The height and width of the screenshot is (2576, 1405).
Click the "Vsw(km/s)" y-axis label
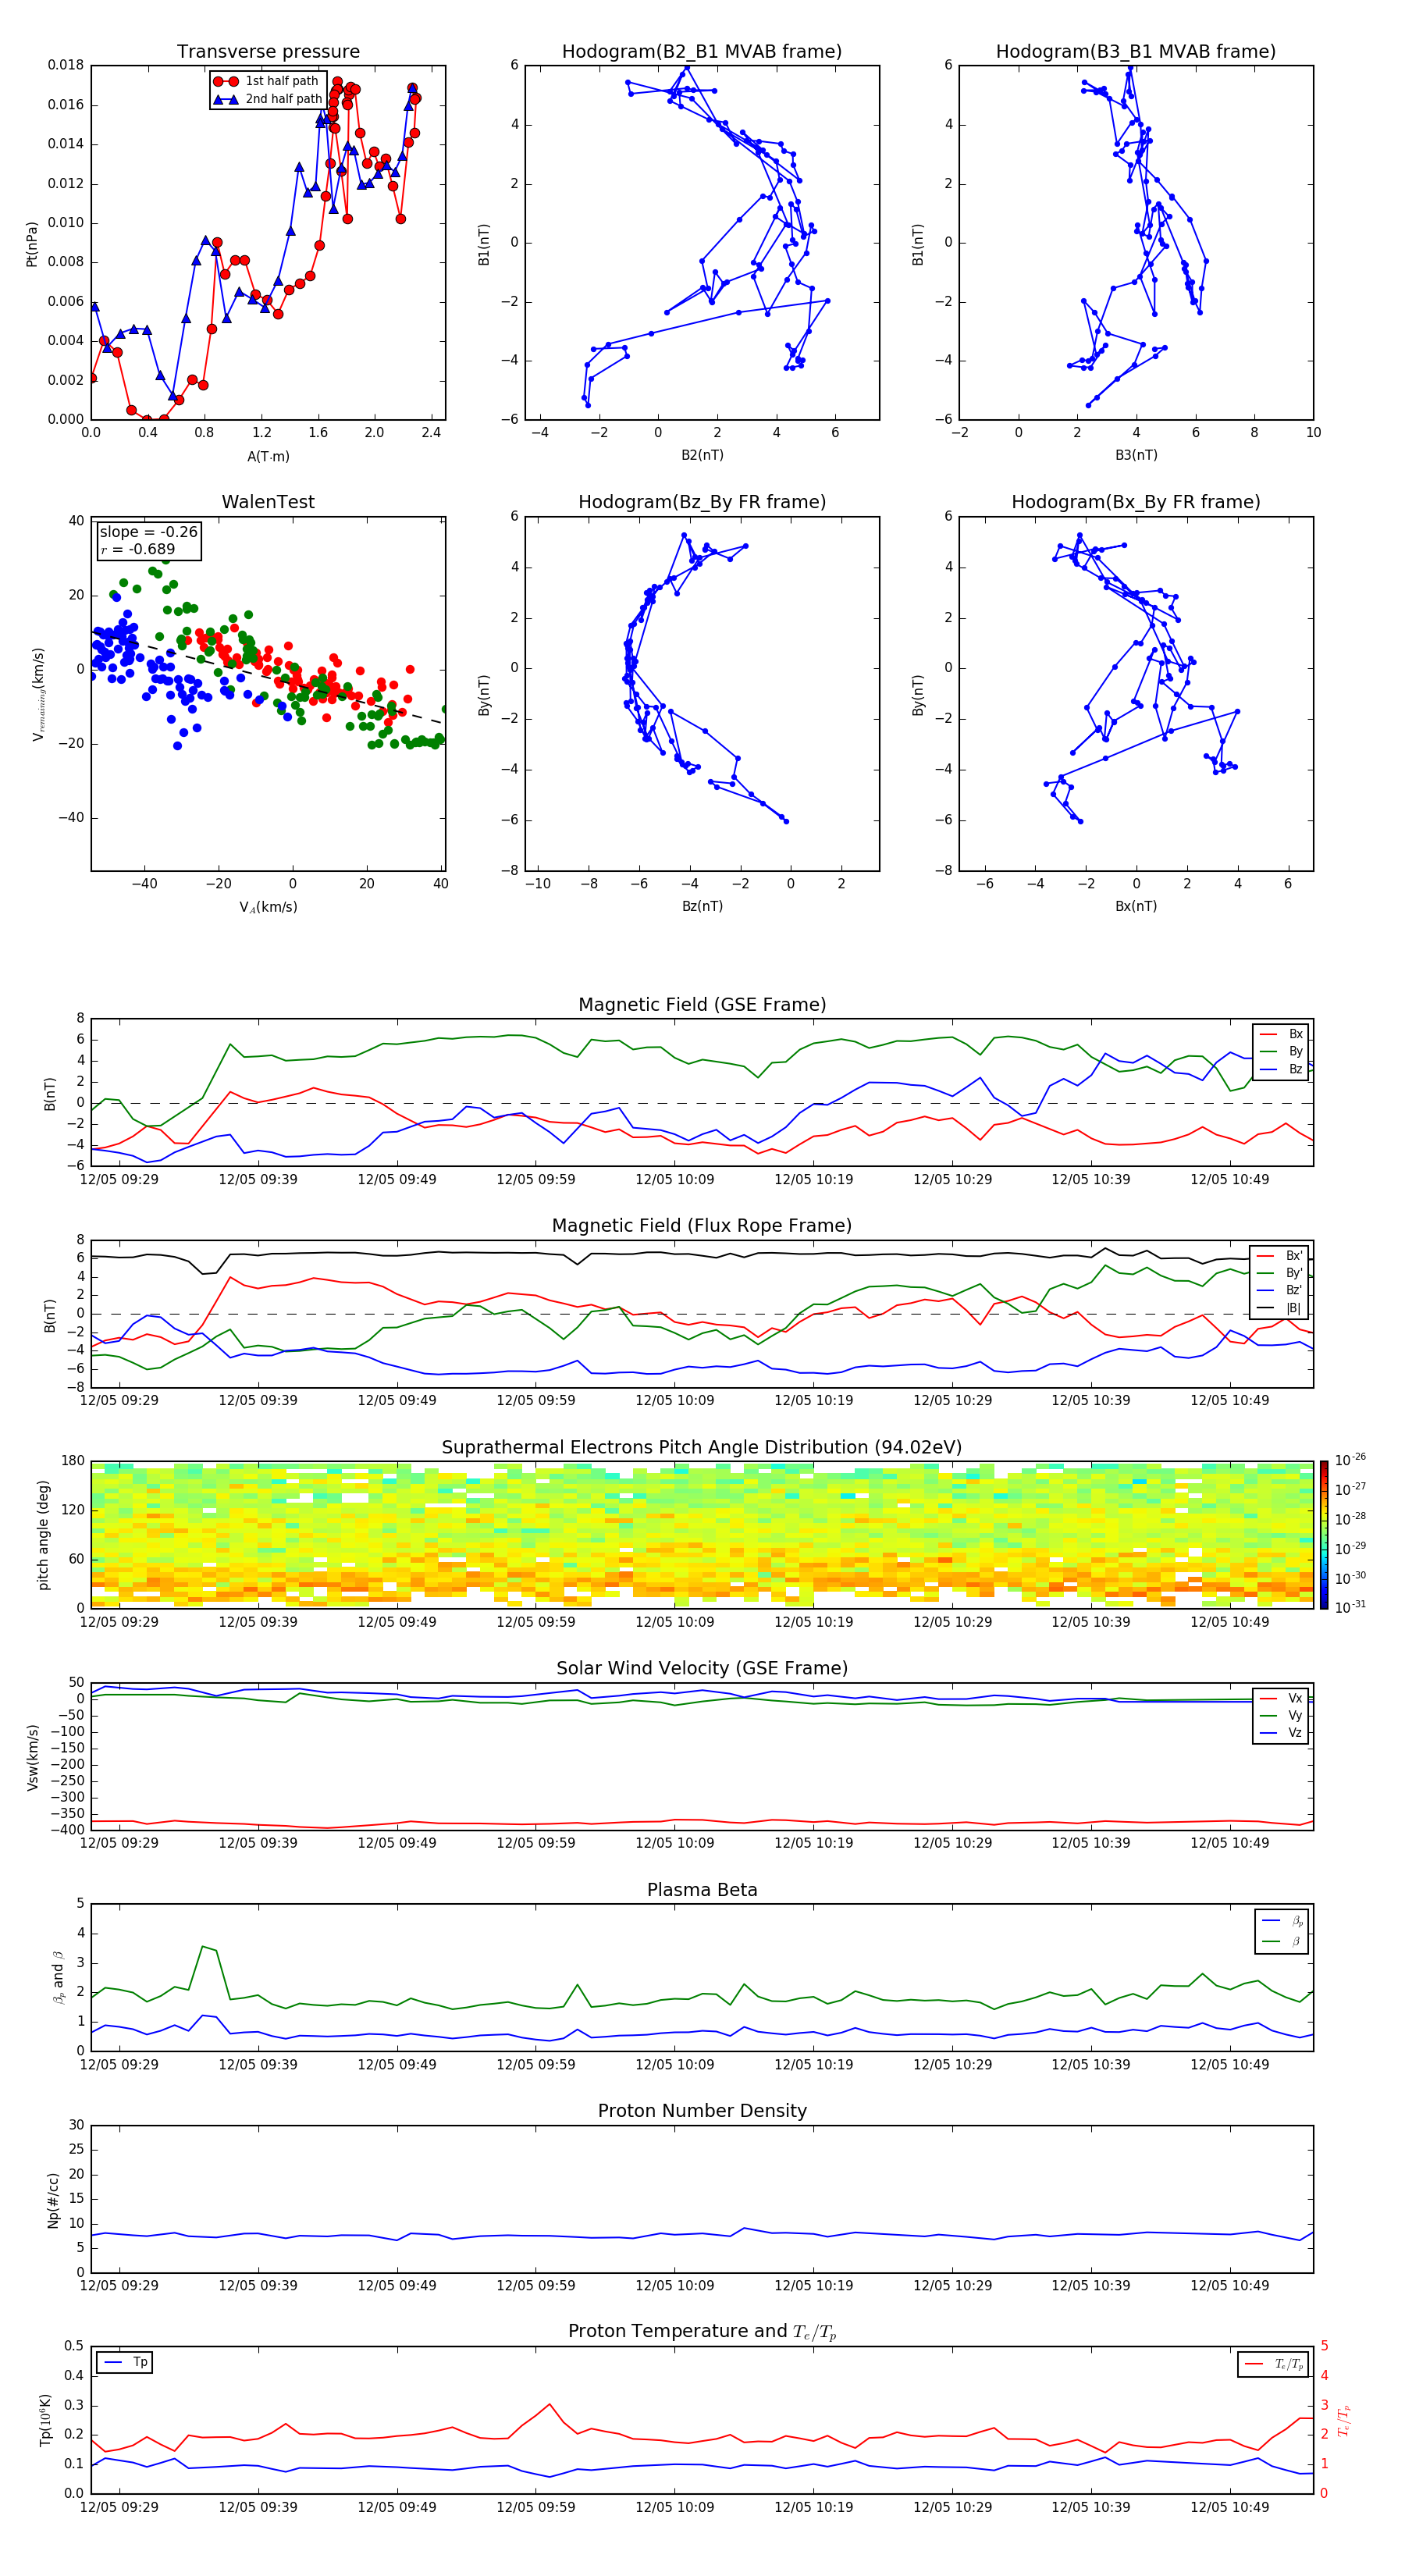tap(33, 1757)
